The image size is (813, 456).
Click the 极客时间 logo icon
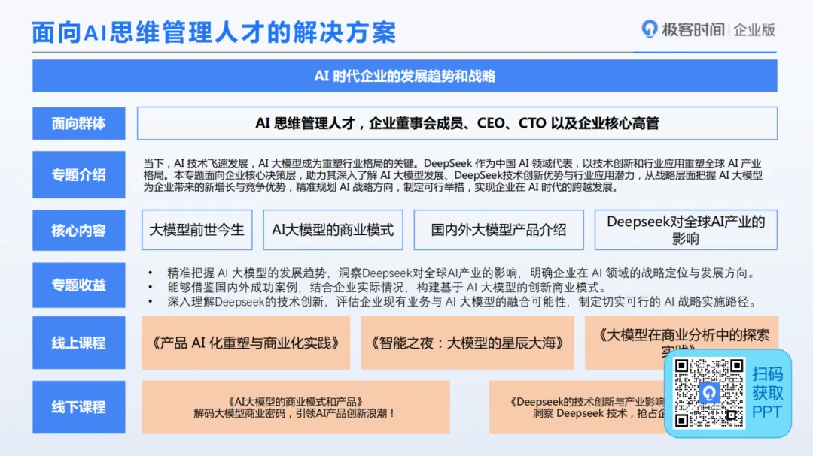[x=649, y=29]
